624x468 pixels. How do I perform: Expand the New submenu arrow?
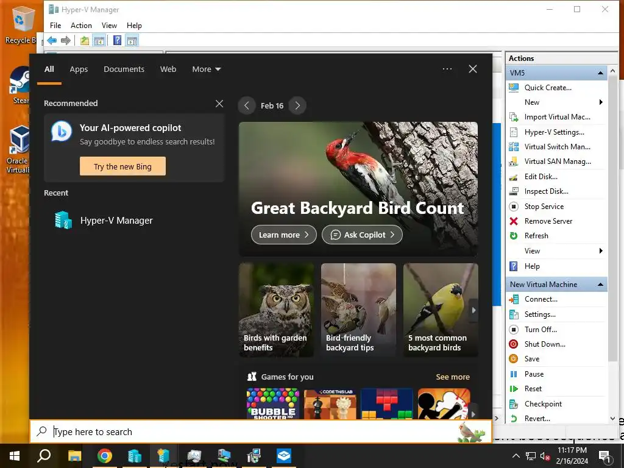click(601, 102)
